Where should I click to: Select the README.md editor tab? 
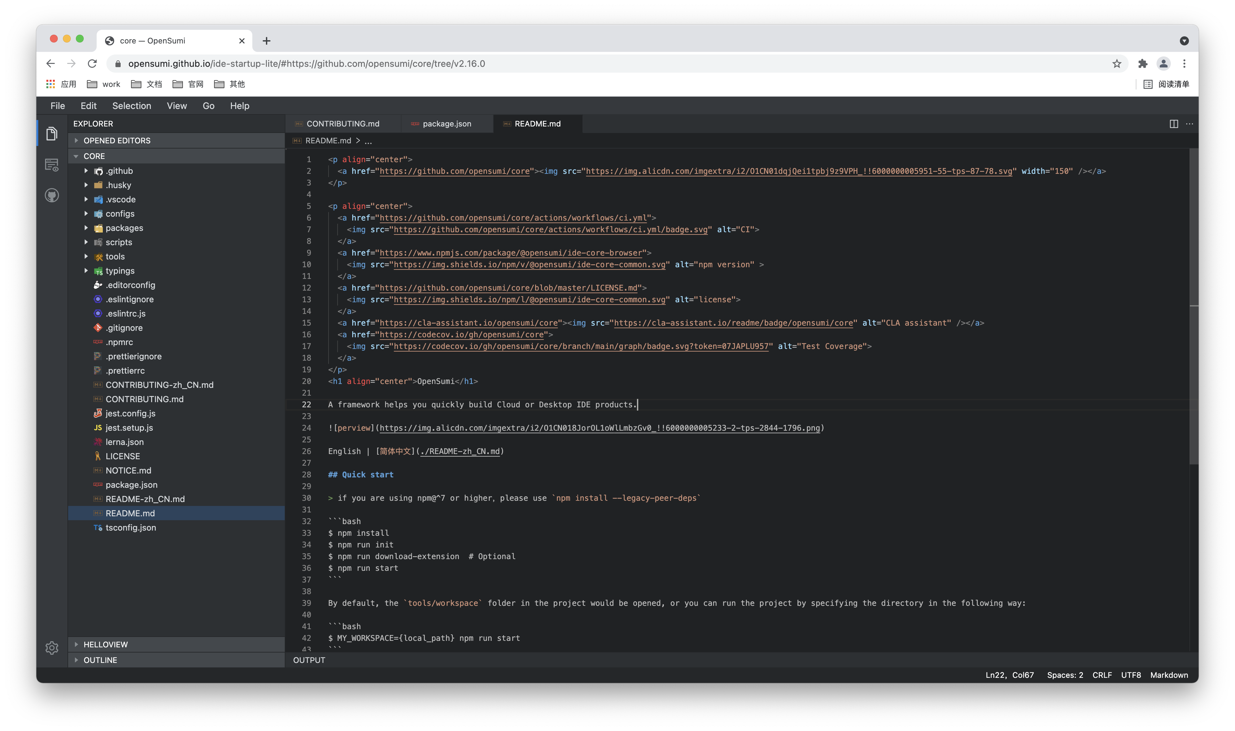pos(538,124)
